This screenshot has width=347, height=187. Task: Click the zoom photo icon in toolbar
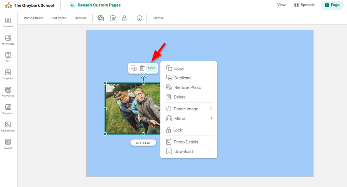pyautogui.click(x=113, y=18)
